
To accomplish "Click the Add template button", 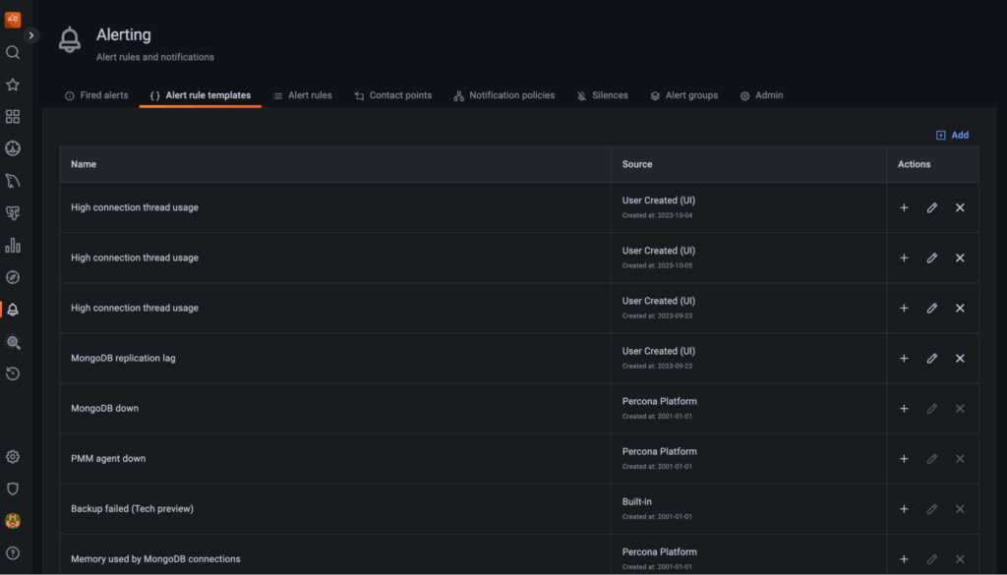I will (x=952, y=135).
